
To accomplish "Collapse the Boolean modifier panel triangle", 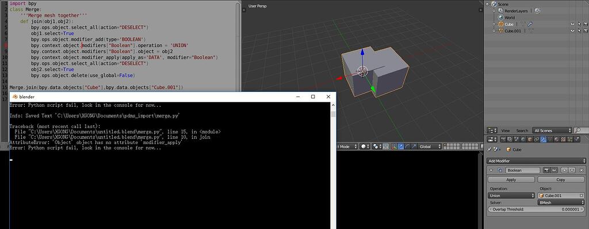I will [x=491, y=170].
